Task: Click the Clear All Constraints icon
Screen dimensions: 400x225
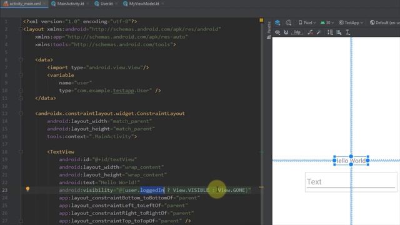Action: 310,32
